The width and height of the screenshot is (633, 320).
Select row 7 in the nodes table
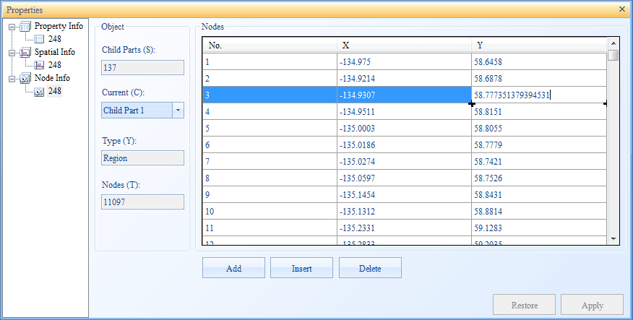click(x=405, y=161)
